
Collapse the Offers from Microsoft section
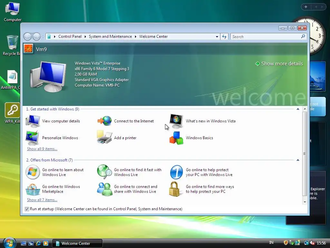(x=298, y=160)
